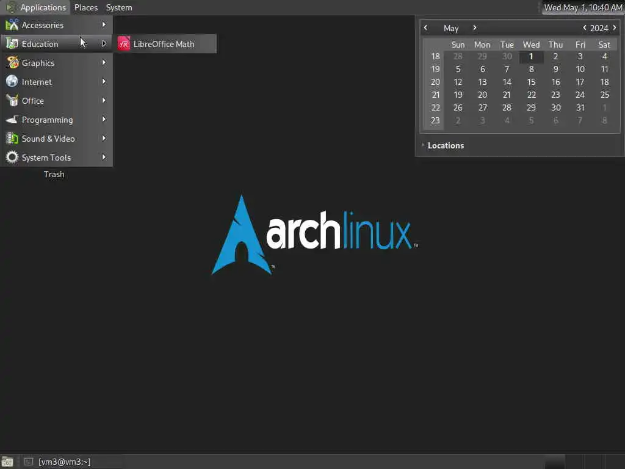Select May 14 in the calendar

507,82
